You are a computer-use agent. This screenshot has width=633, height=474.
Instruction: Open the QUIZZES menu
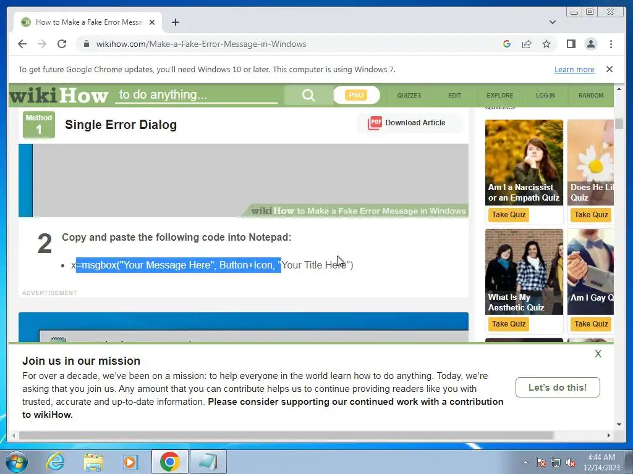(x=409, y=96)
